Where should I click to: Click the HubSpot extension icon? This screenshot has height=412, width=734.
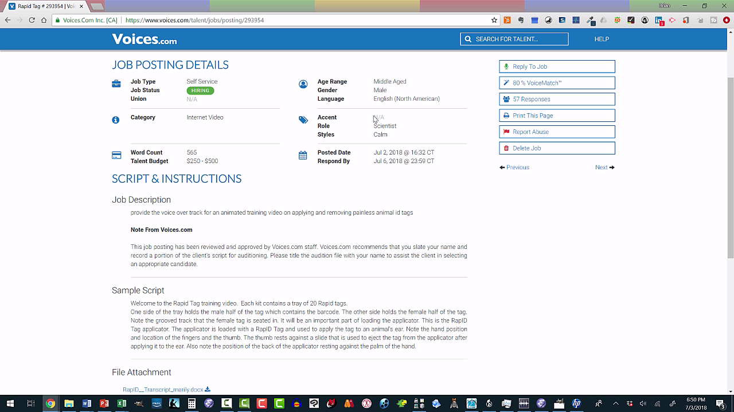coord(507,20)
